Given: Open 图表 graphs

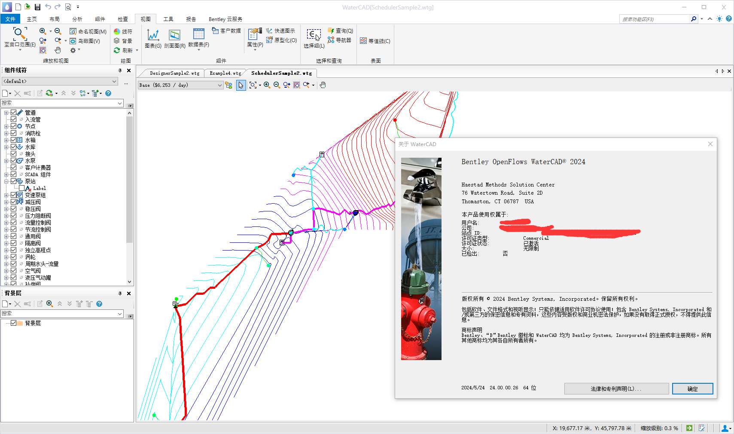Looking at the screenshot, I should click(153, 38).
